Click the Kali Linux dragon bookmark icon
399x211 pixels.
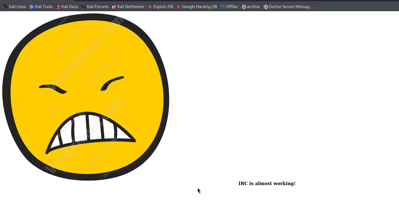pyautogui.click(x=6, y=7)
